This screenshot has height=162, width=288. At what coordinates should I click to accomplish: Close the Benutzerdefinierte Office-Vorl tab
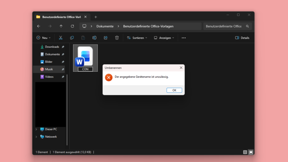85,17
